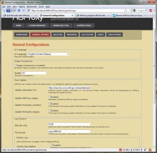This screenshot has height=153, width=157.
Task: Open the Adblock icon dropdown arrow
Action: (154, 11)
